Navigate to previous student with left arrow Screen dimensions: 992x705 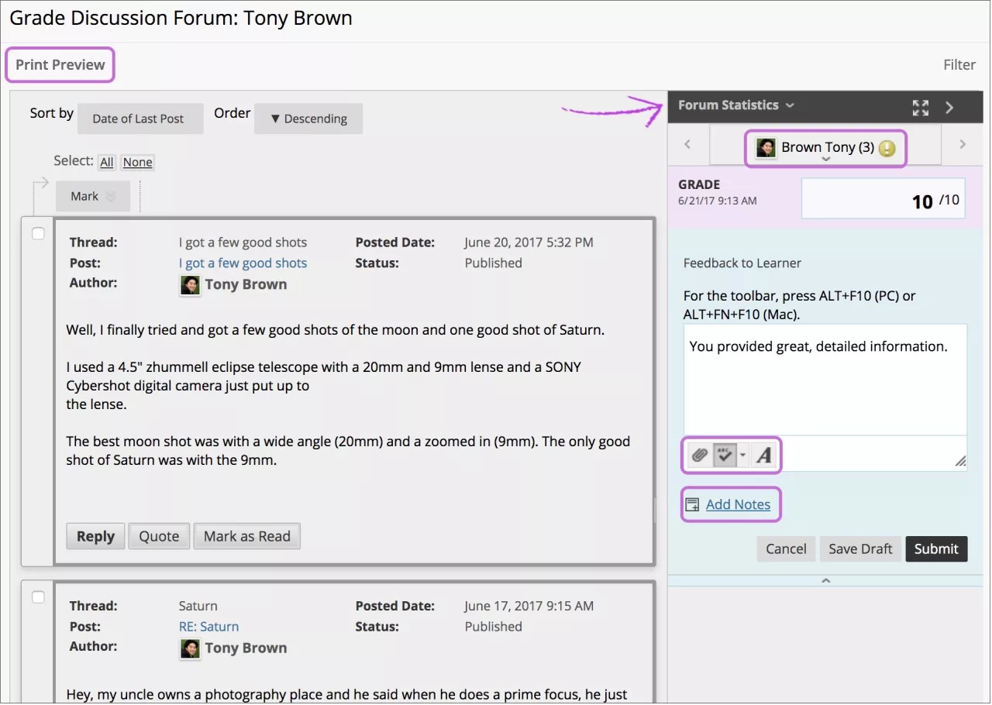click(x=687, y=144)
